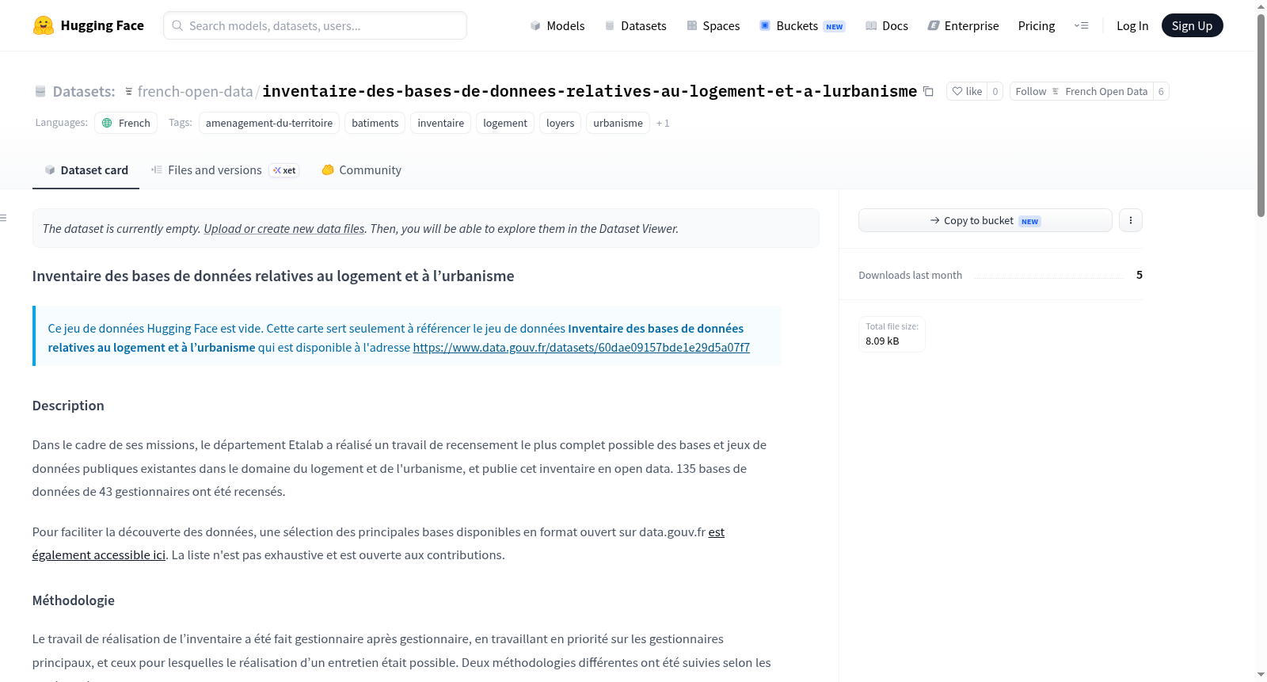Switch to the Community tab
Screen dimensions: 1267x682
(361, 170)
